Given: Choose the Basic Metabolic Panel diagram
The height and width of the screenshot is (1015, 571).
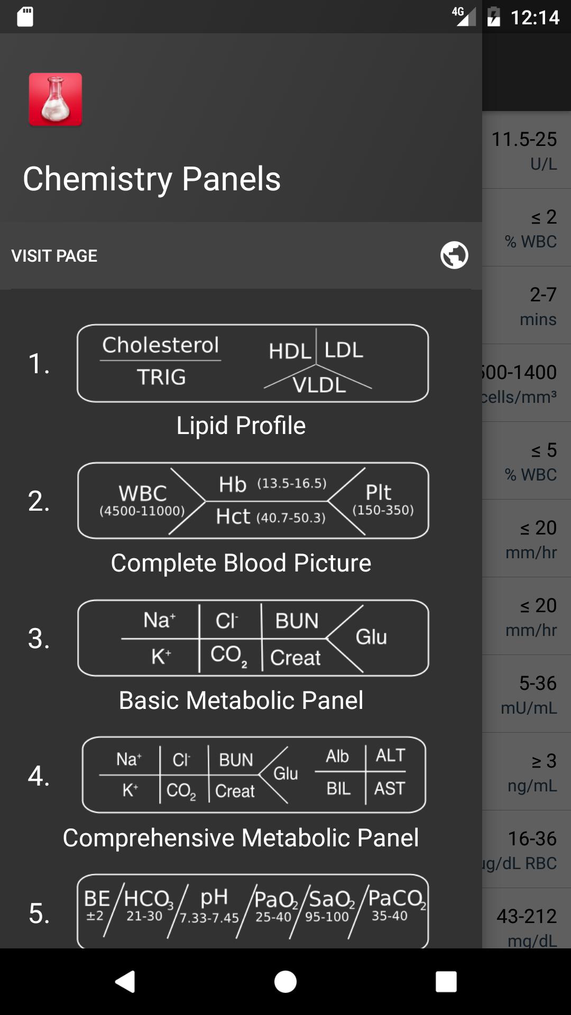Looking at the screenshot, I should click(253, 638).
